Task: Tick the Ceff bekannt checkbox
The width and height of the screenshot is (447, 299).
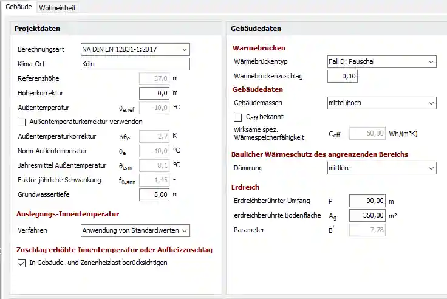Action: [x=238, y=117]
